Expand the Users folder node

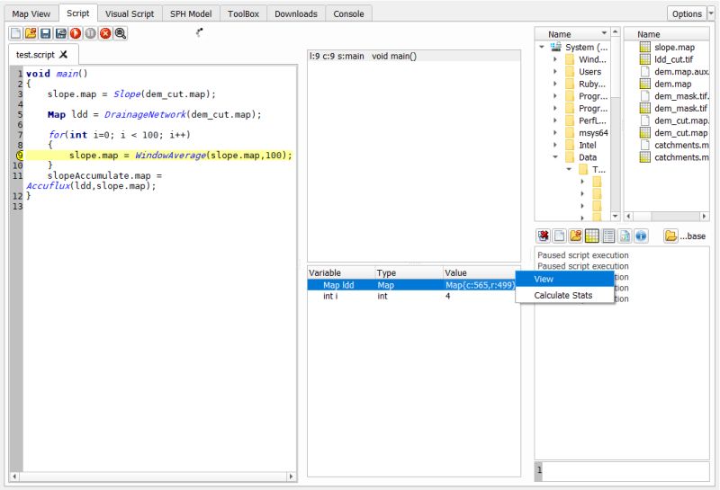(x=555, y=72)
